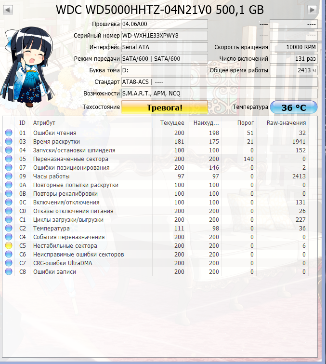Click status orb for Неисправимые ошибки секторов
This screenshot has width=326, height=364.
[x=9, y=254]
